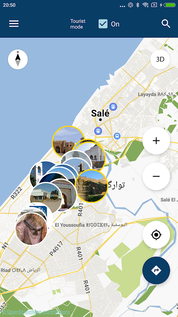The image size is (178, 317).
Task: Zoom out with the minus button
Action: point(156,176)
